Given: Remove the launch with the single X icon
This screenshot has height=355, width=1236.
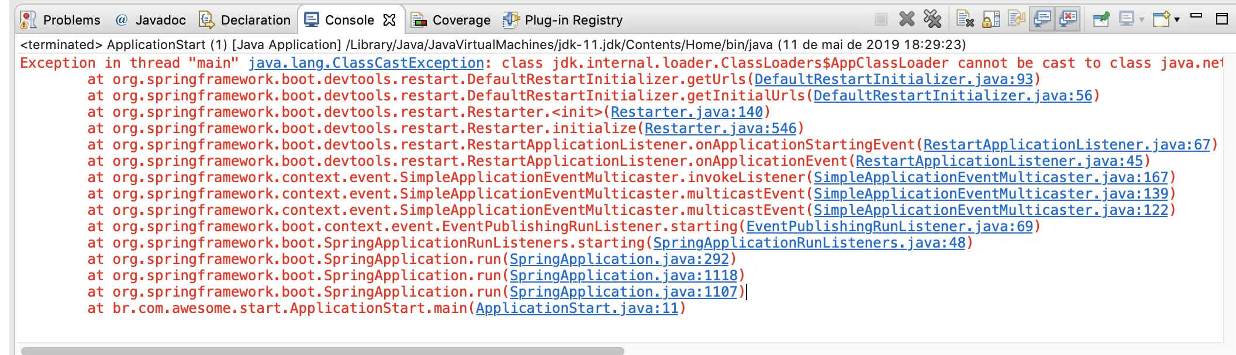Looking at the screenshot, I should tap(906, 19).
